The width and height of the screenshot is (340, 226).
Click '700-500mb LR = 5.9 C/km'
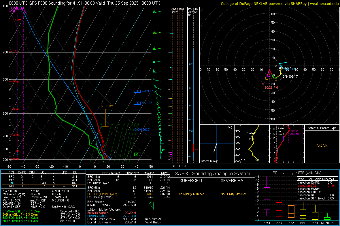[x=20, y=221]
